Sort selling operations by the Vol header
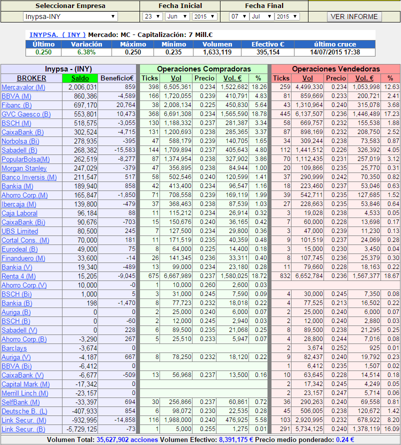 [307, 78]
